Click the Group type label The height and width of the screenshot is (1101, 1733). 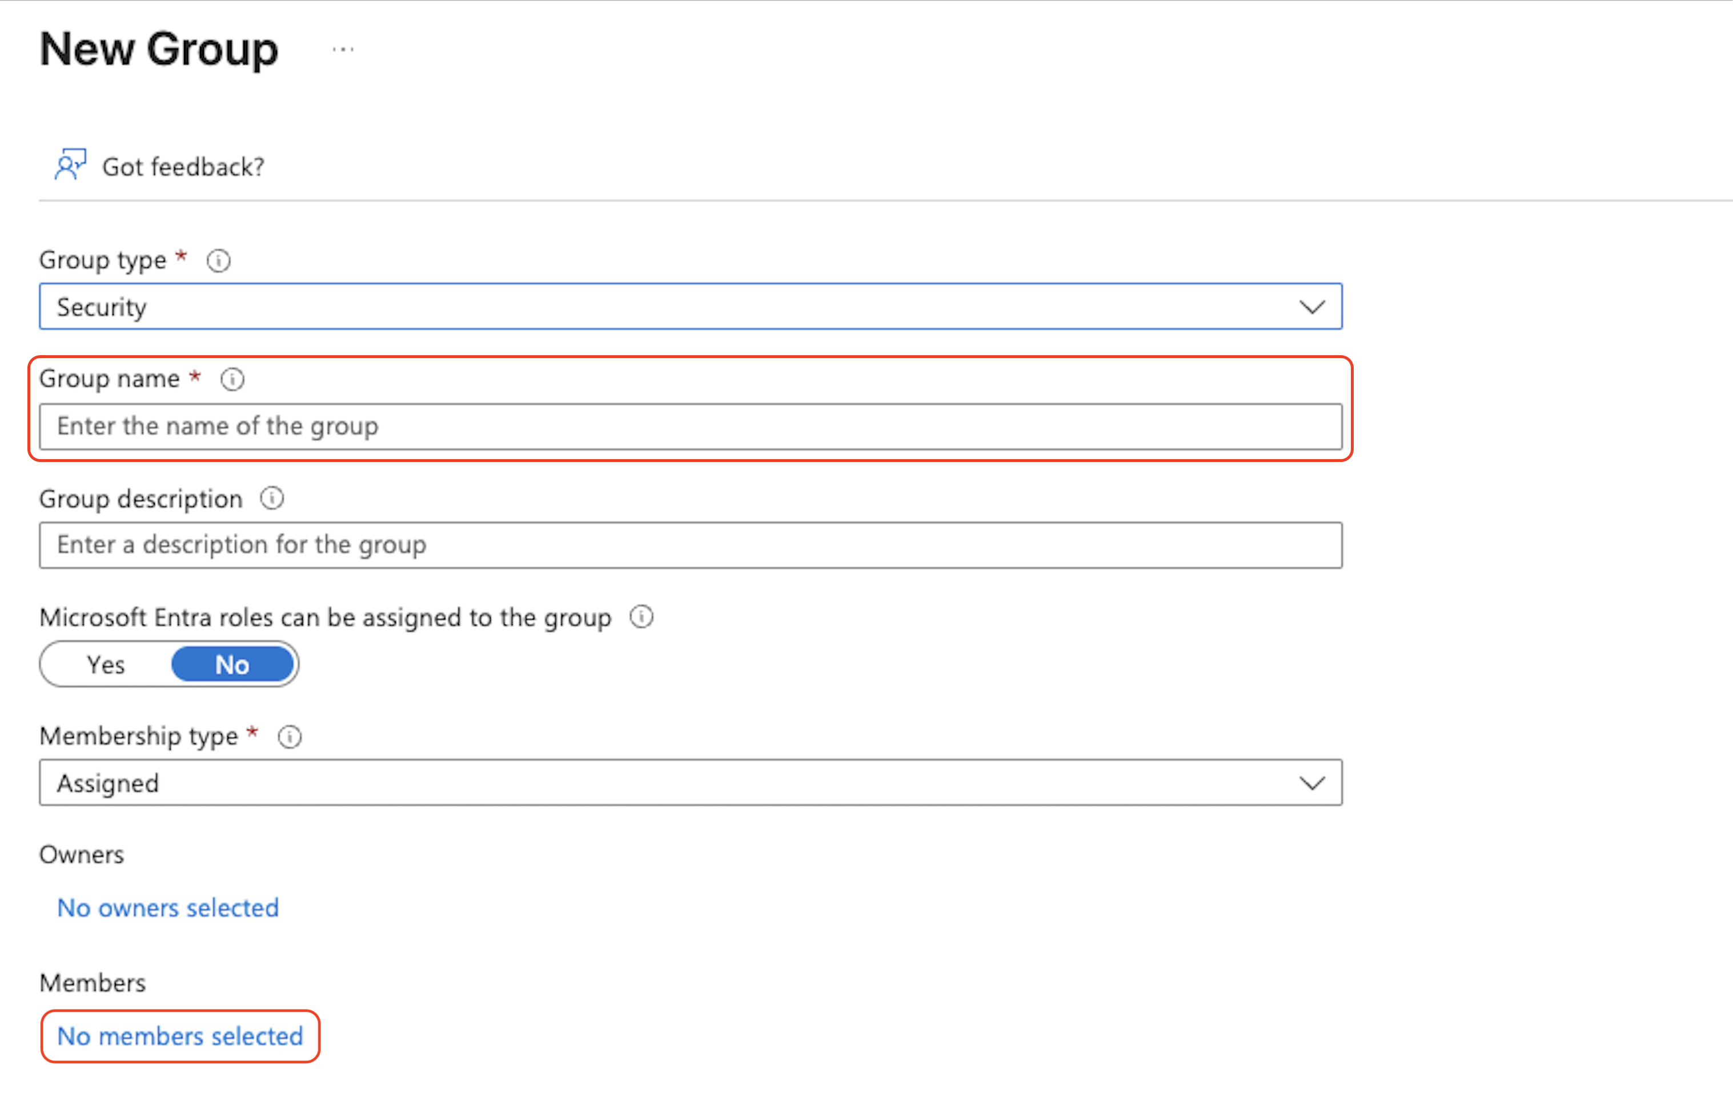[x=102, y=260]
